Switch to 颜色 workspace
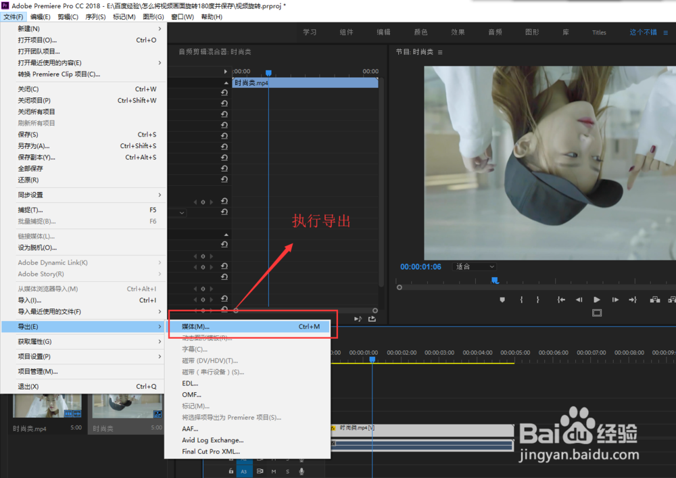 pyautogui.click(x=420, y=32)
